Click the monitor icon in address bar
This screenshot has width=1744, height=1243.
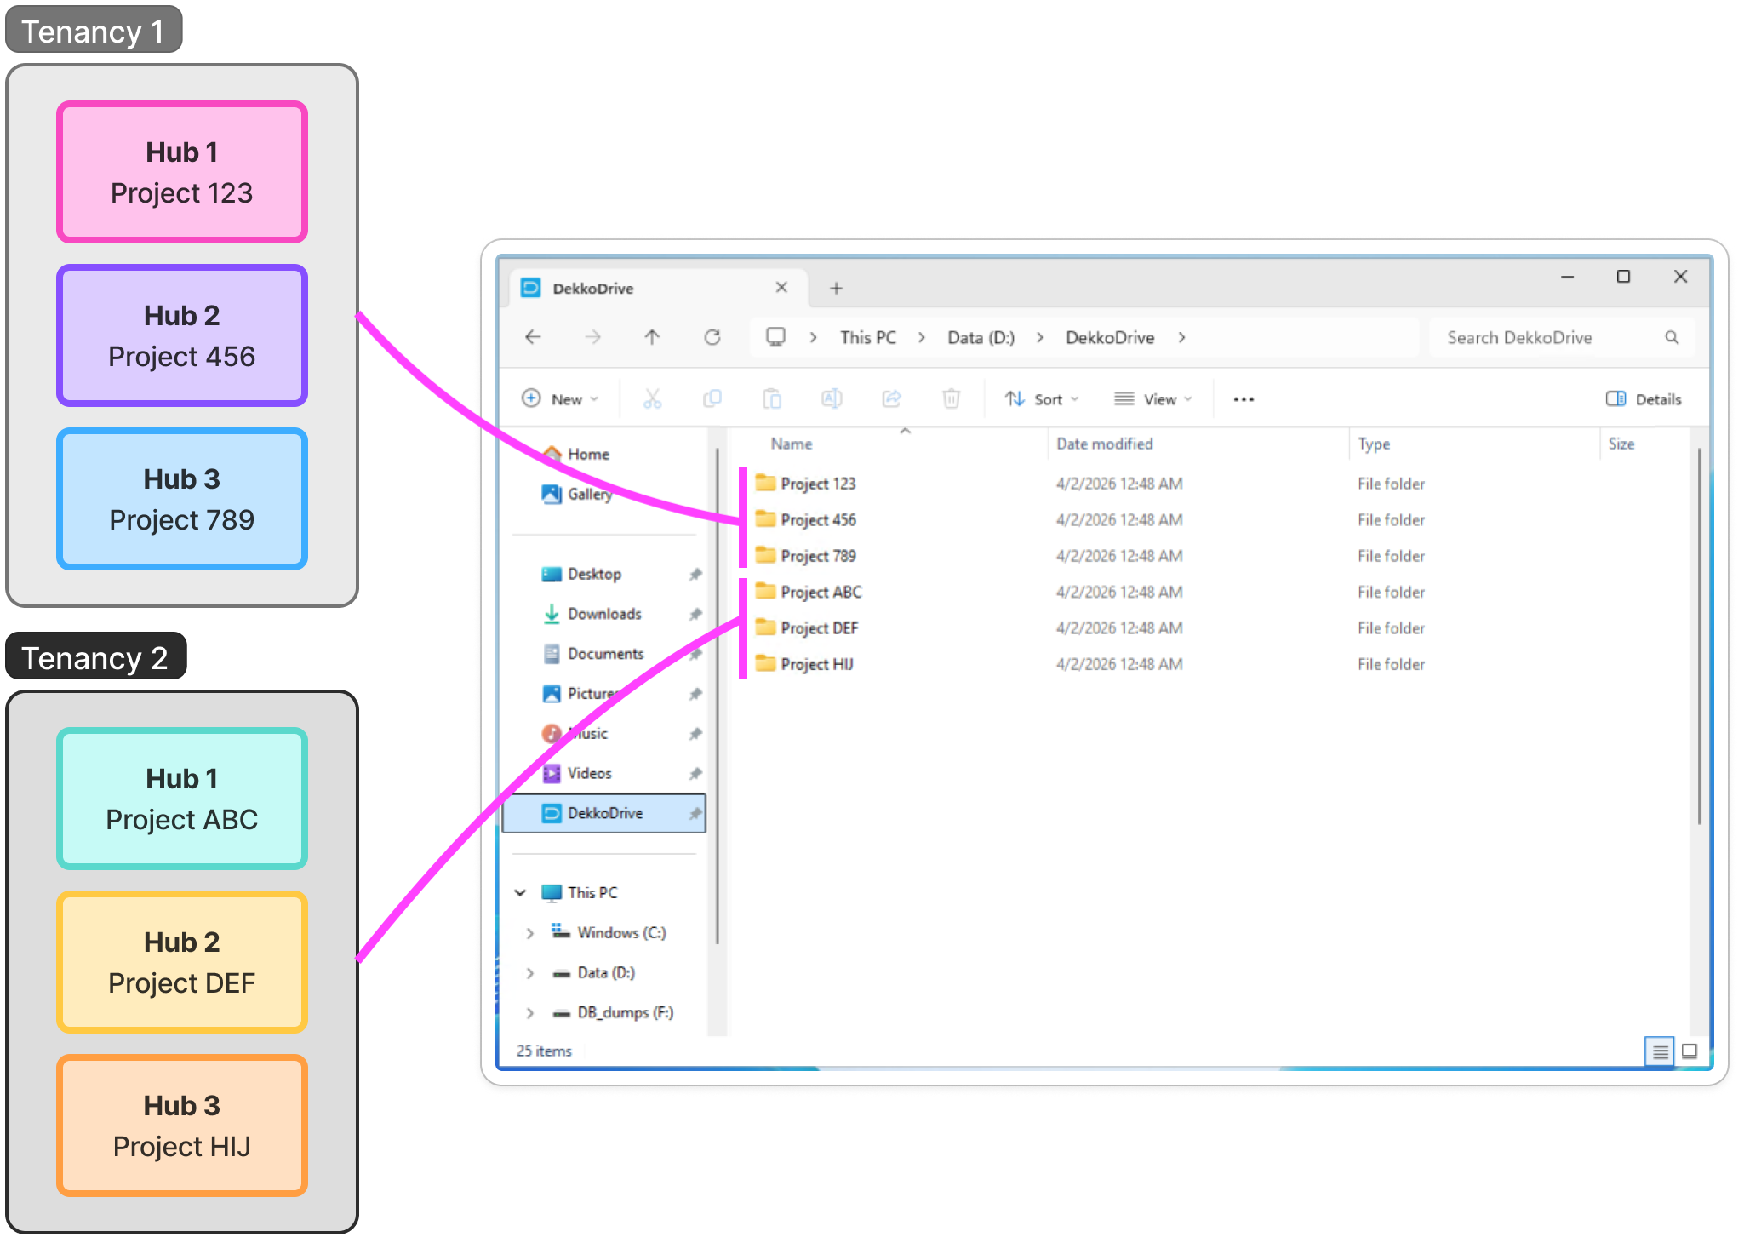coord(775,337)
